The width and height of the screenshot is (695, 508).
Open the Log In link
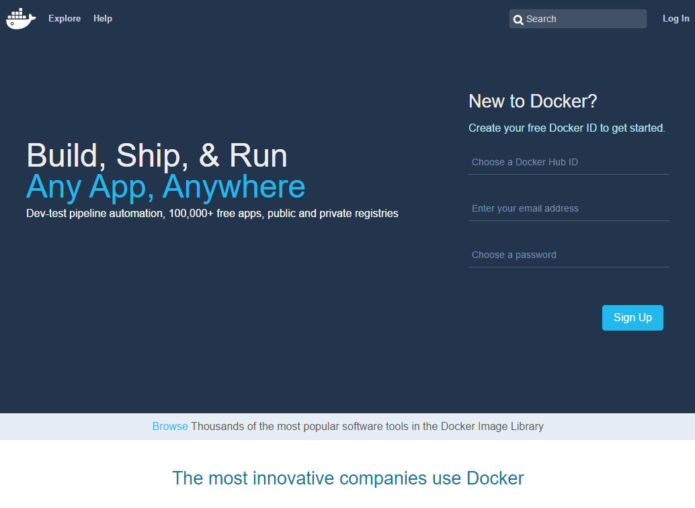tap(676, 19)
